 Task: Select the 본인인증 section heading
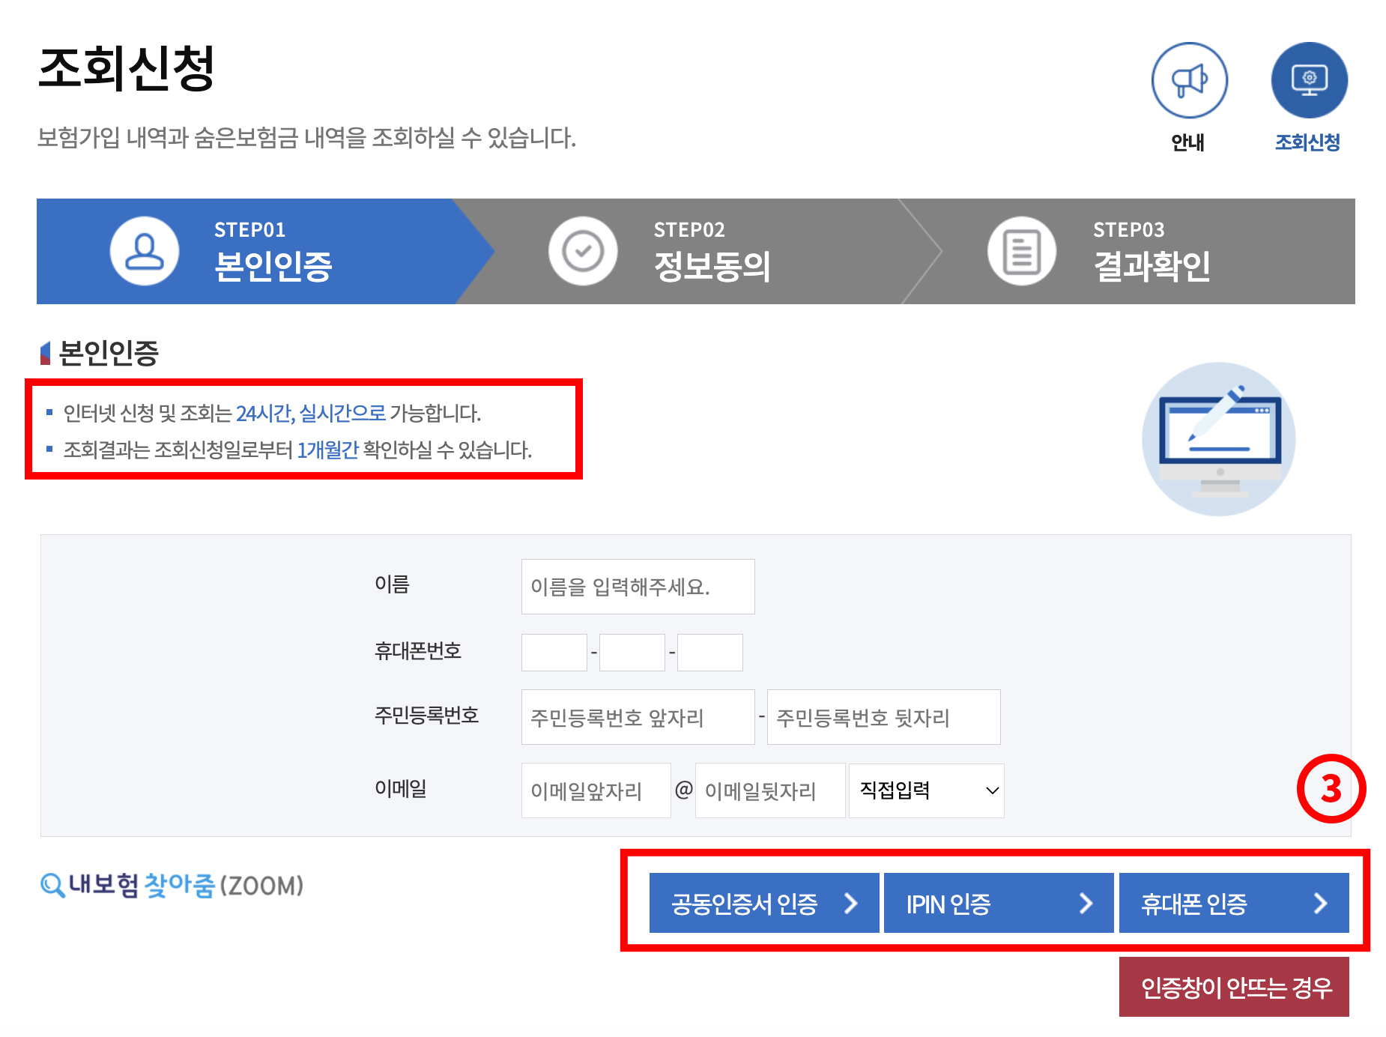pos(109,353)
